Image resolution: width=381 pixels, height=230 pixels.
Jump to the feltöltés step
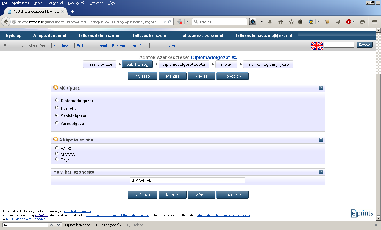(x=226, y=64)
